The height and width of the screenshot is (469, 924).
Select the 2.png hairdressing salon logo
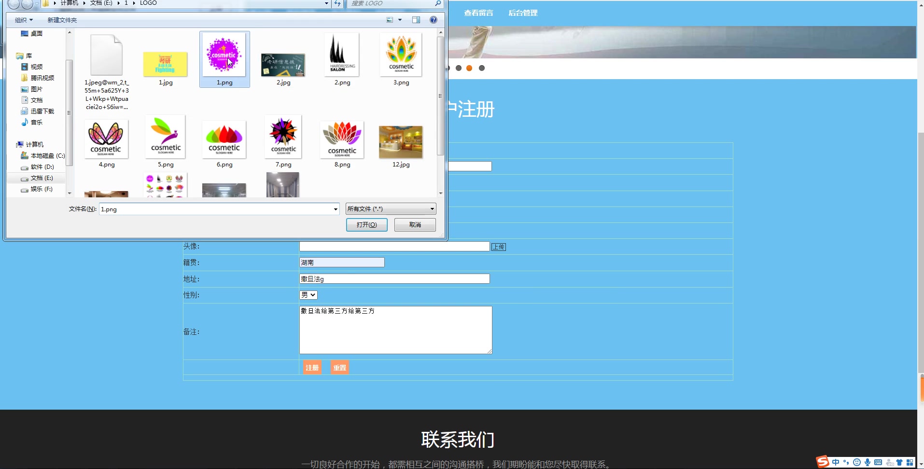click(342, 55)
